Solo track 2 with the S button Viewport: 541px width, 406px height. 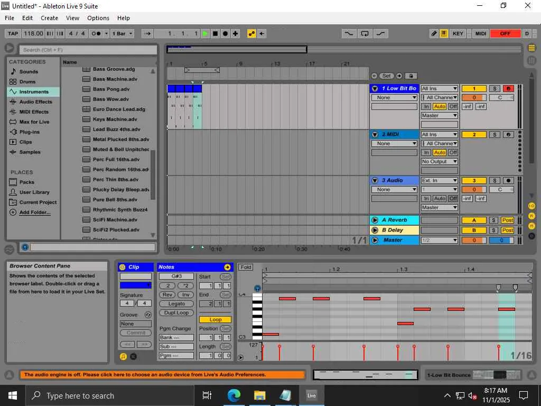coord(495,134)
